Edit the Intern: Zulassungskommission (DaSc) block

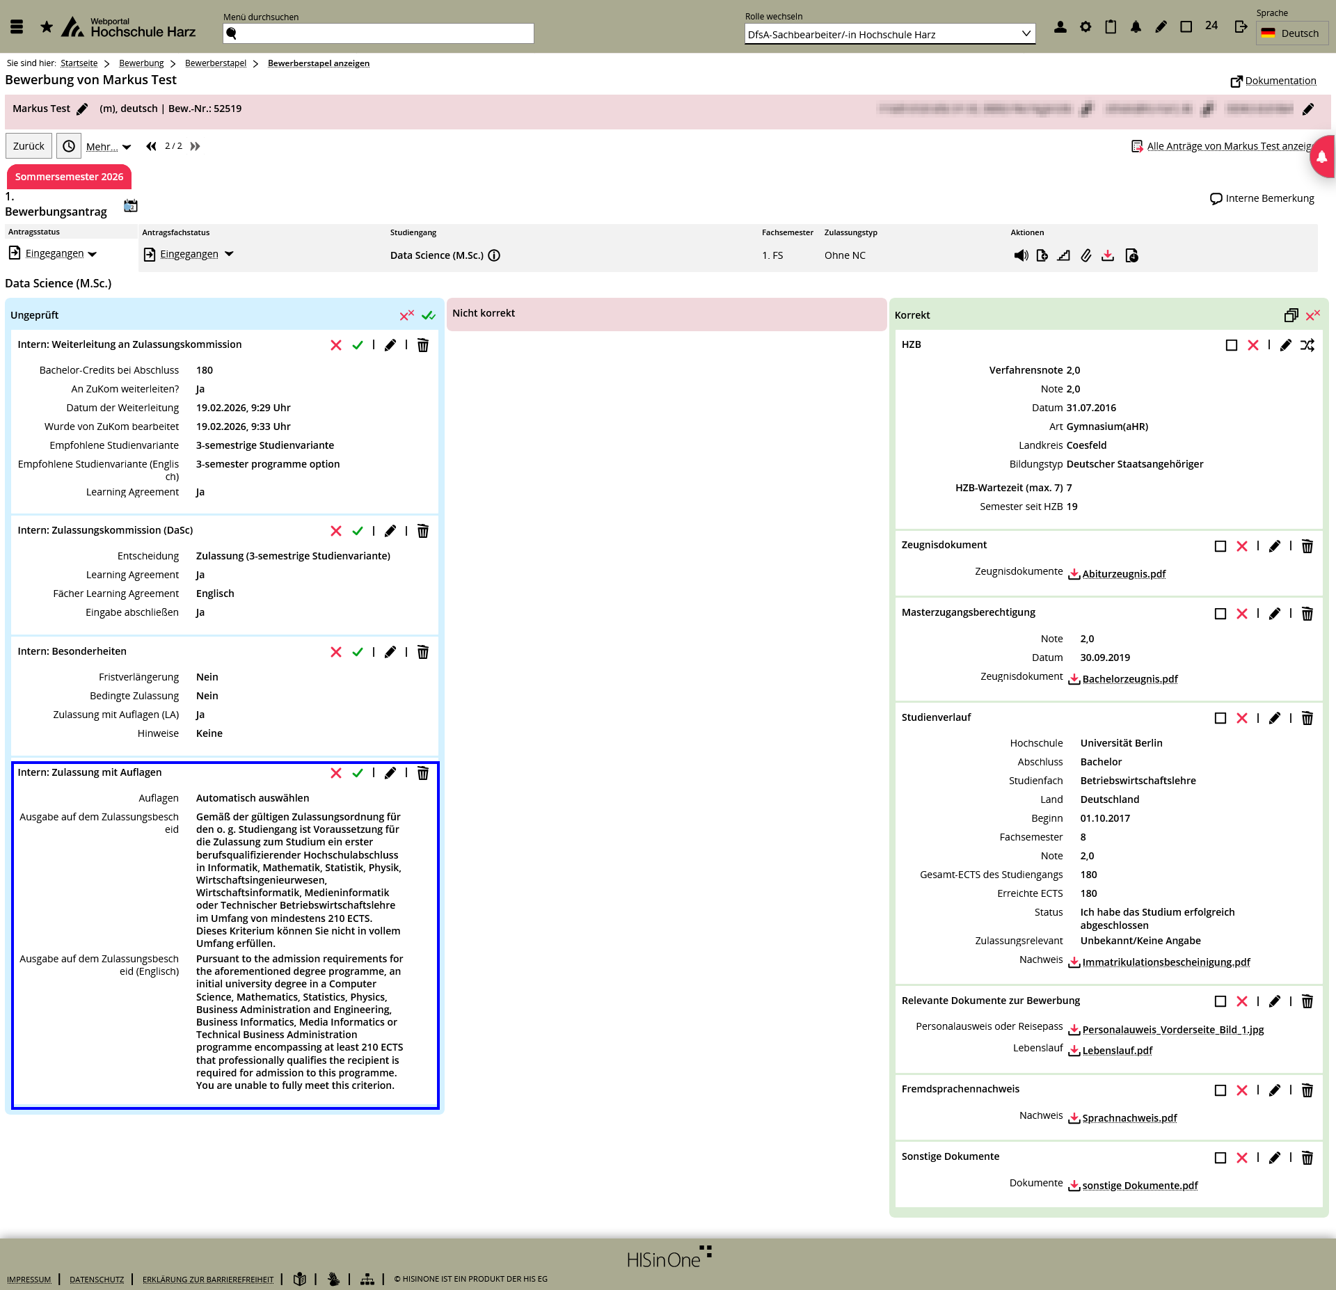click(390, 531)
